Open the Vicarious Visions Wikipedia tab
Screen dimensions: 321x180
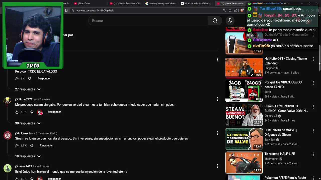pos(197,3)
